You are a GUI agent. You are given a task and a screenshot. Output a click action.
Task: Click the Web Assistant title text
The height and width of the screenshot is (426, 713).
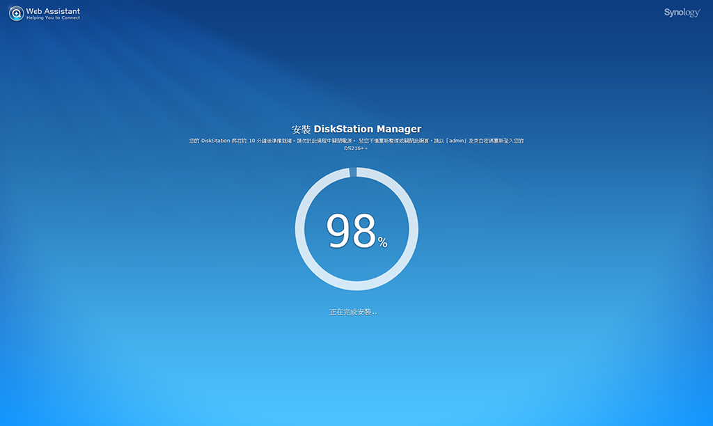(x=53, y=11)
